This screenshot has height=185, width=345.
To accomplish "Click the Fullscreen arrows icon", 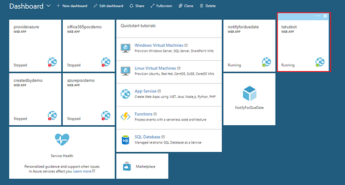I will tap(152, 6).
